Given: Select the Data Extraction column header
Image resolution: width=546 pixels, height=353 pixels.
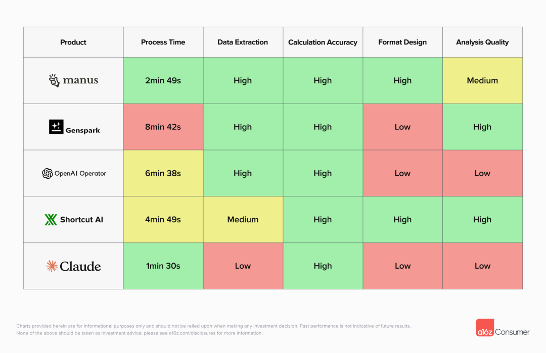Looking at the screenshot, I should [x=243, y=42].
